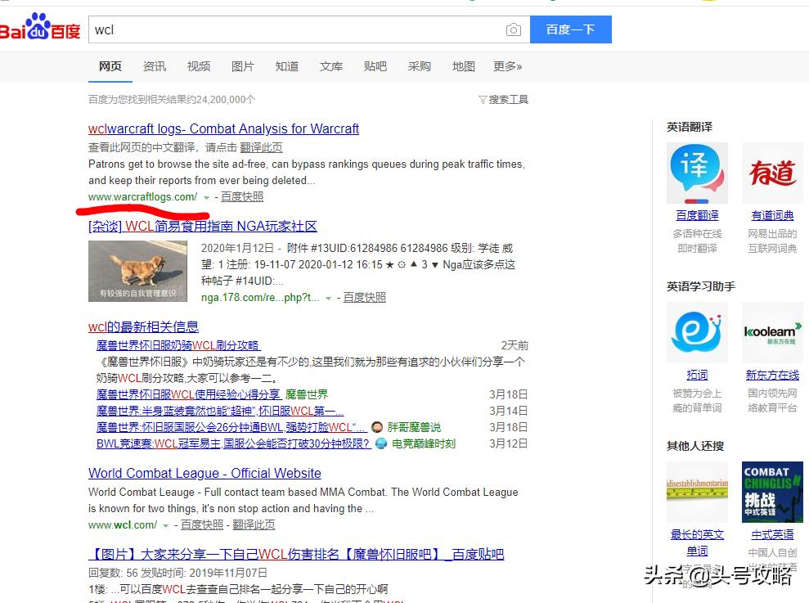This screenshot has width=809, height=603.
Task: Click the 百度翻译 text link
Action: 697,216
